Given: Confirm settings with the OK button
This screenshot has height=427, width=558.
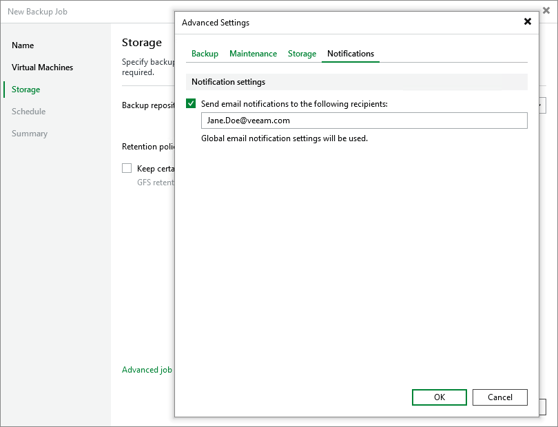Looking at the screenshot, I should pyautogui.click(x=440, y=397).
